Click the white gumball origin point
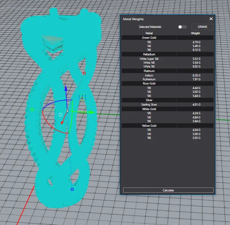The image size is (230, 225). (67, 111)
